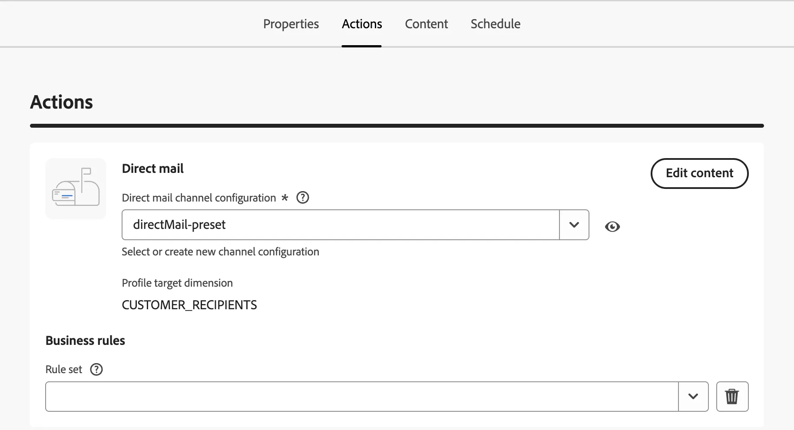The width and height of the screenshot is (794, 430).
Task: Click the Select or create new channel configuration hint
Action: tap(220, 251)
